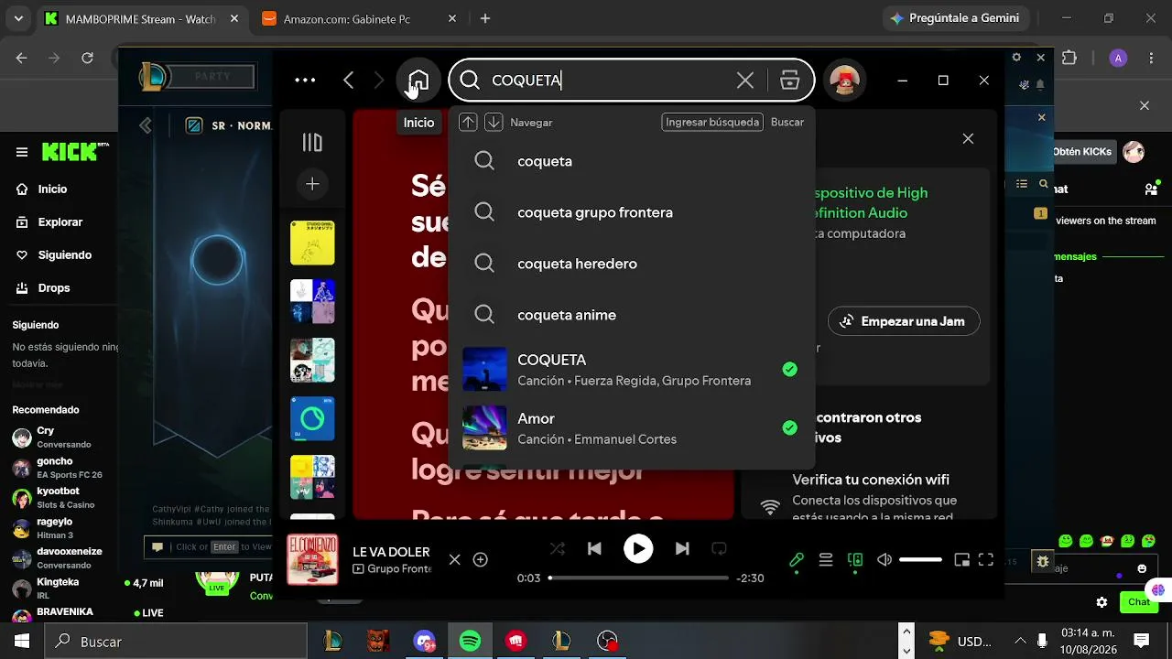Play the current Spotify track
The image size is (1172, 659).
[638, 548]
